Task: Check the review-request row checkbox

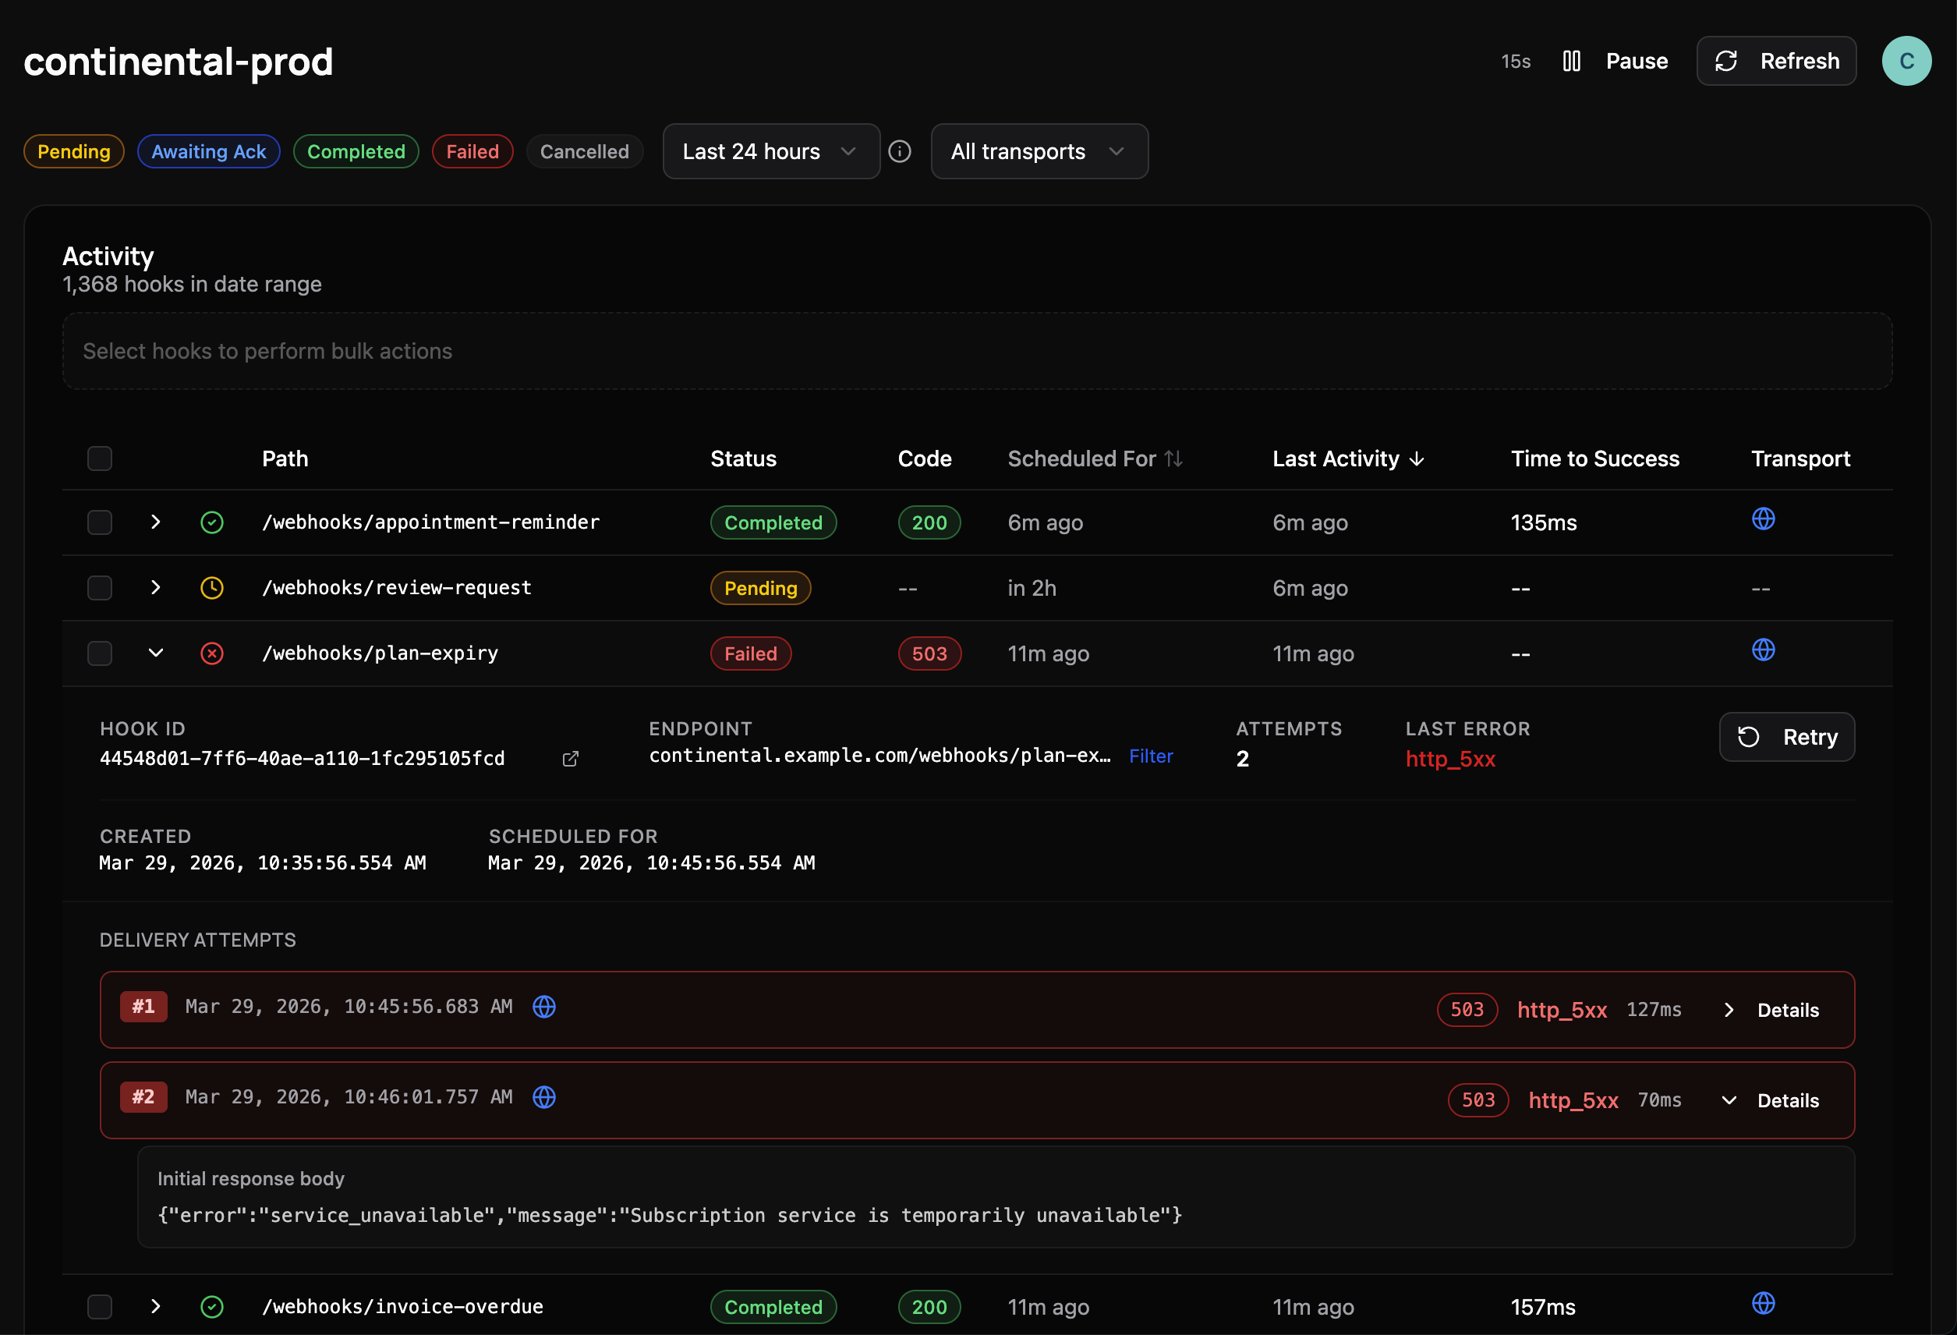Action: pyautogui.click(x=99, y=588)
